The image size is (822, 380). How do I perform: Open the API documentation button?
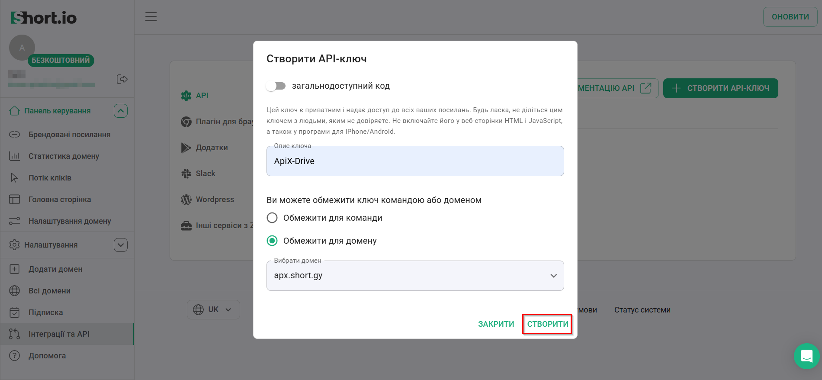click(x=618, y=88)
